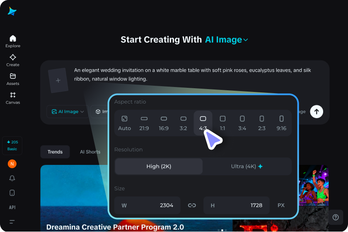Select 9:16 aspect ratio

(281, 123)
